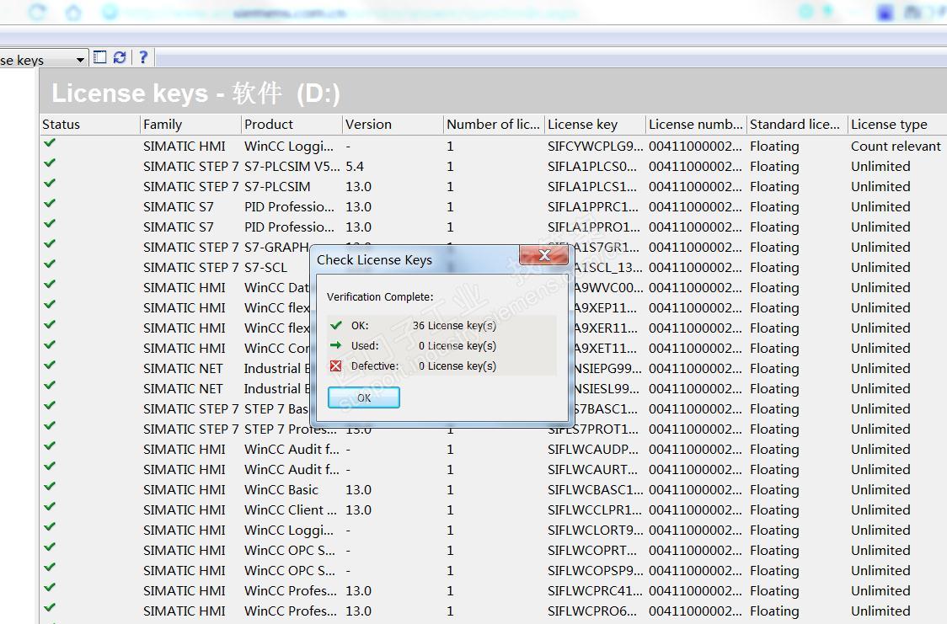This screenshot has width=947, height=624.
Task: Select license key SIFLWCPRC41...
Action: [x=595, y=591]
